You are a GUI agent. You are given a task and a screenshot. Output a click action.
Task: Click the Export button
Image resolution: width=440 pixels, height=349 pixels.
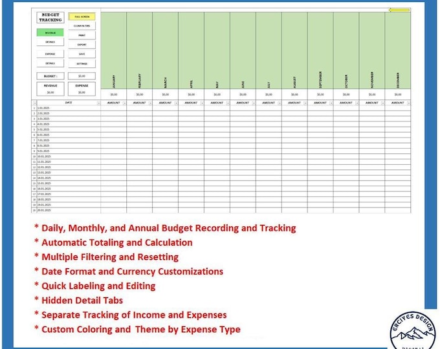[82, 45]
